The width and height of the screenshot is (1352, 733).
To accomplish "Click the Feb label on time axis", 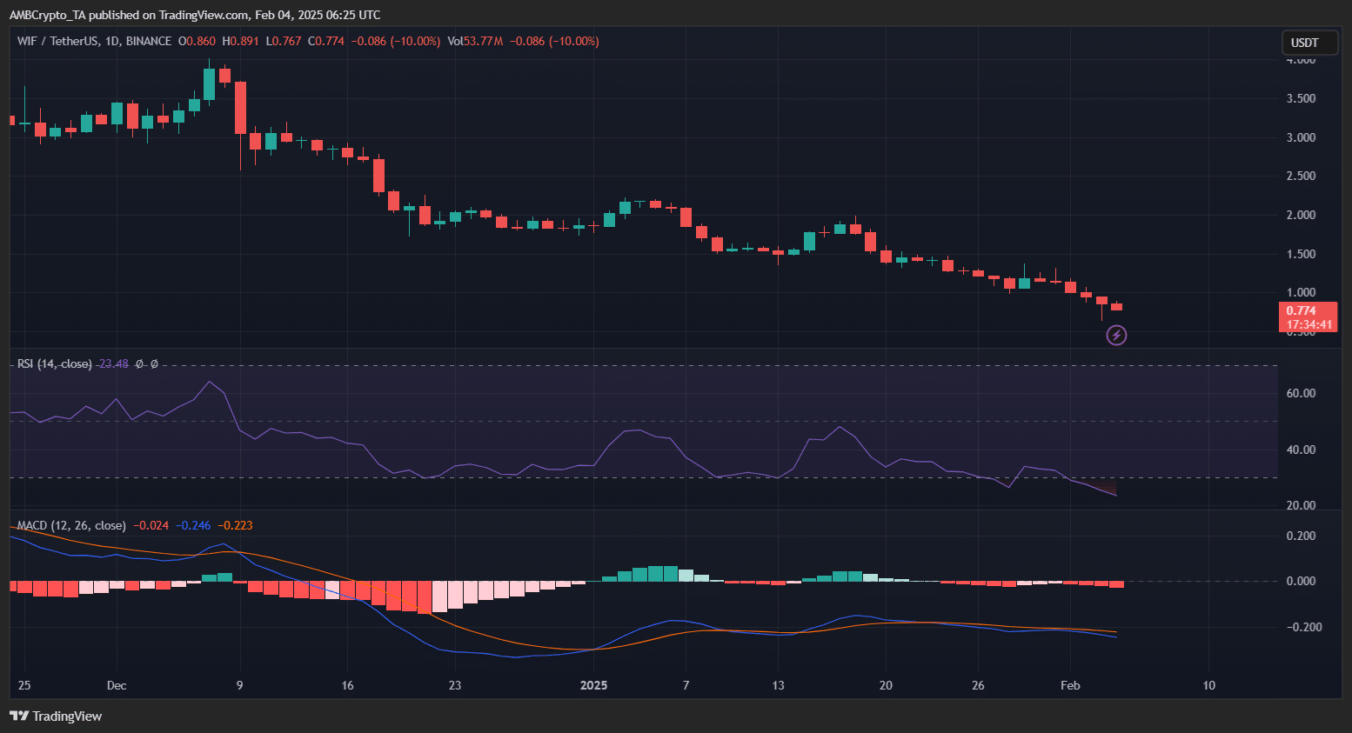I will (1070, 685).
